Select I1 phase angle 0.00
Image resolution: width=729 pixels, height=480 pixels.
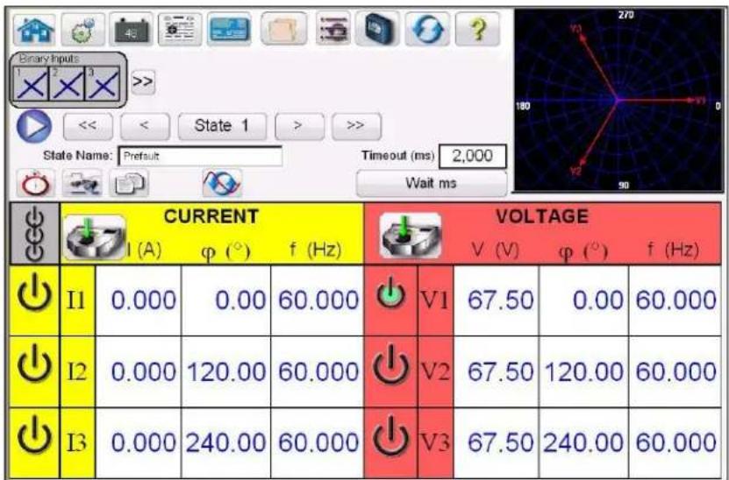[x=226, y=300]
